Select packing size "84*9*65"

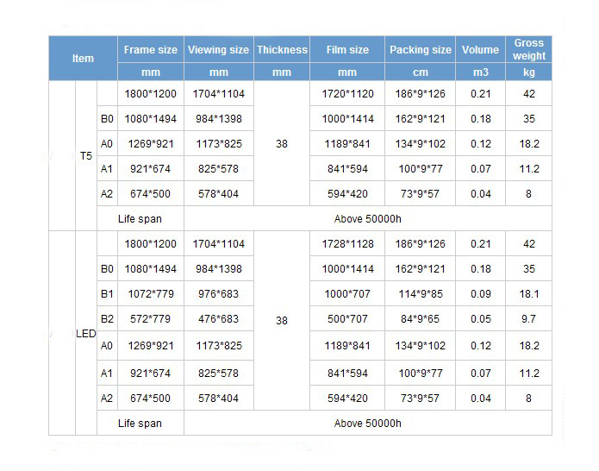click(x=420, y=319)
